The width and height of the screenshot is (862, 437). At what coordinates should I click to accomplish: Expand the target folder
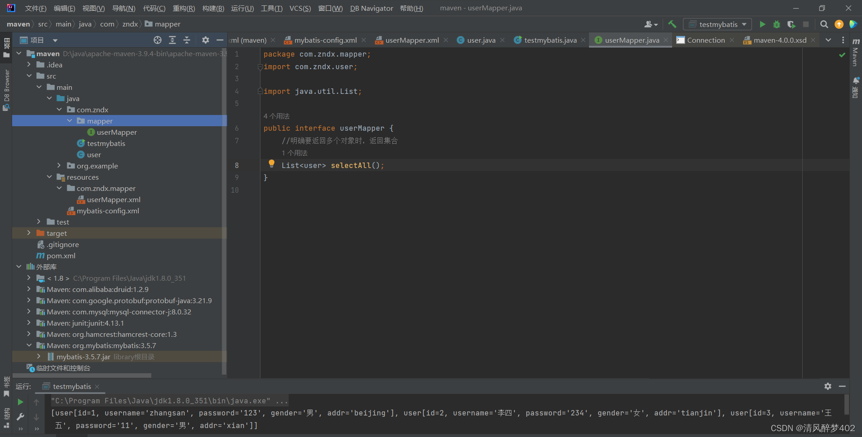[29, 233]
